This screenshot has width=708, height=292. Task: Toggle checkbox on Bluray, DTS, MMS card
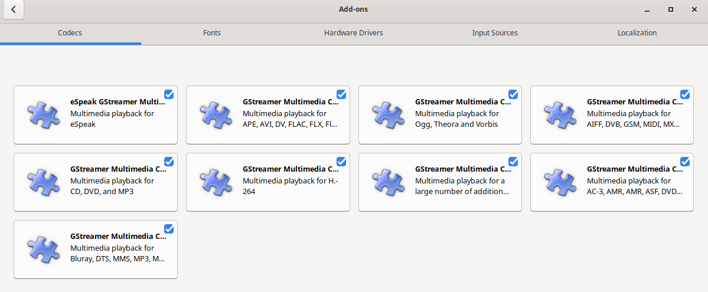click(x=169, y=228)
